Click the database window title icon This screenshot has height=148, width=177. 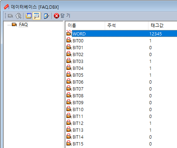[x=7, y=7]
